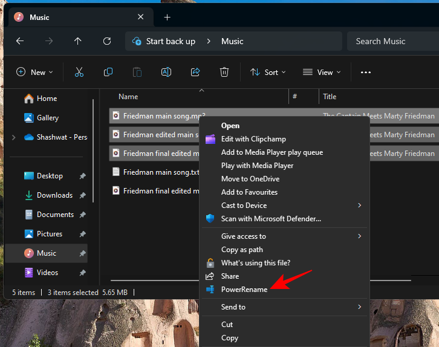The height and width of the screenshot is (347, 439).
Task: Open the View layout dropdown
Action: (x=322, y=72)
